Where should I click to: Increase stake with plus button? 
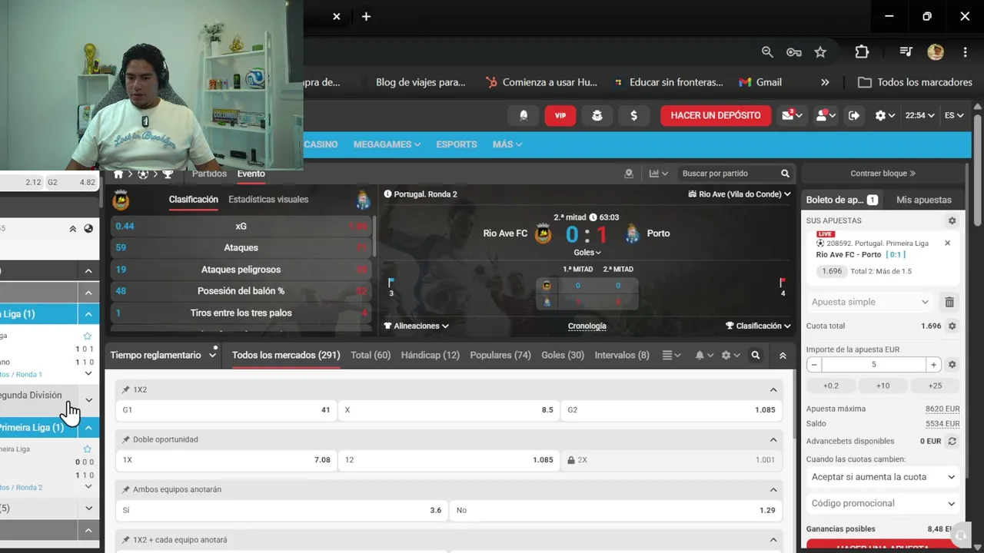933,365
